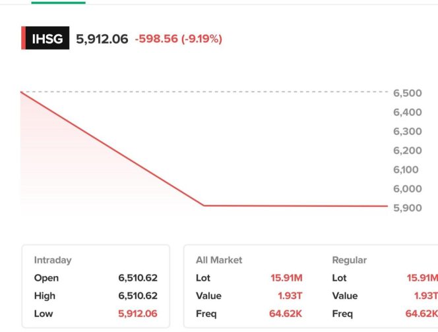Click the All Market Value 1.93T
The width and height of the screenshot is (438, 332).
(x=290, y=296)
